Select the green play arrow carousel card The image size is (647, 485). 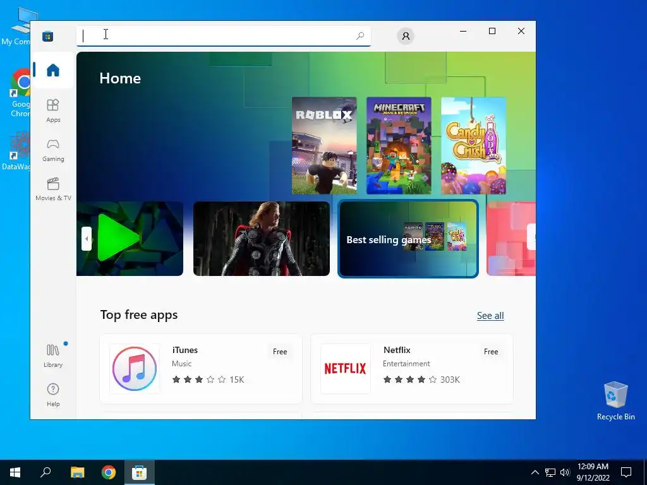(130, 239)
